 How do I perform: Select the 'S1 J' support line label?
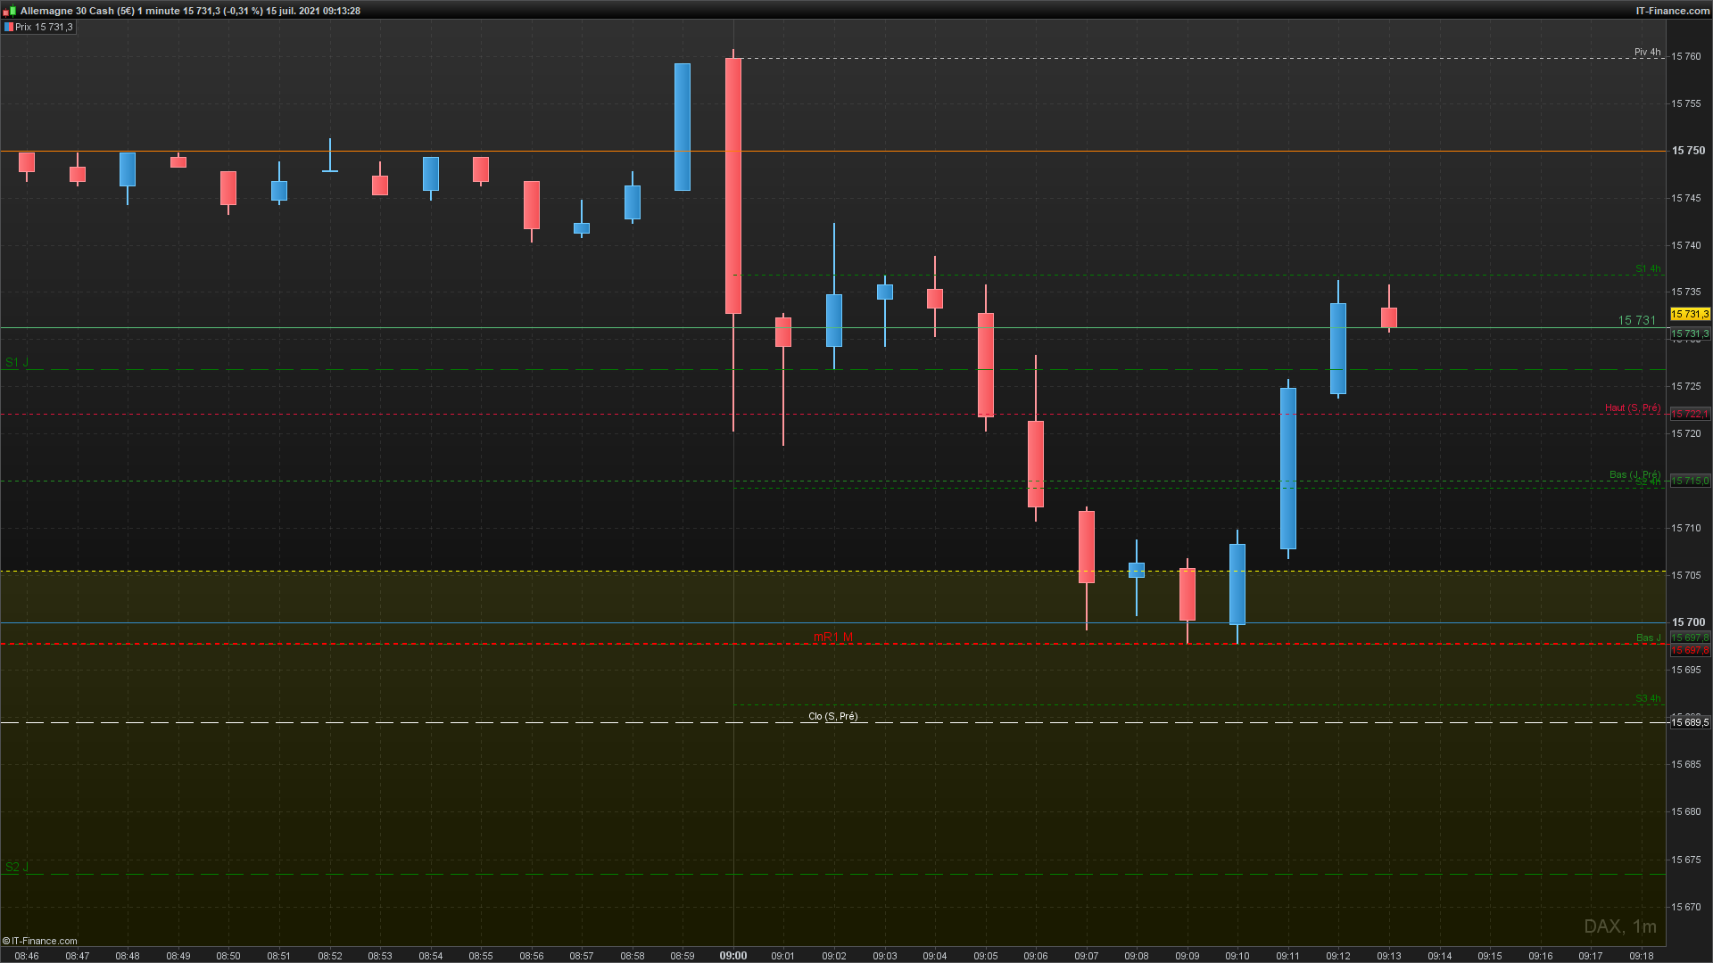tap(17, 363)
